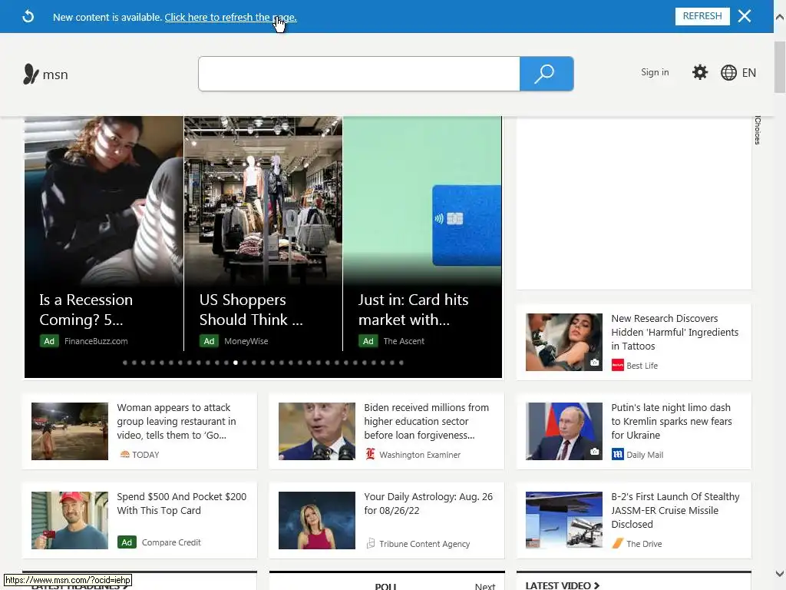Click the refresh arrow icon in the blue banner
The width and height of the screenshot is (786, 590).
tap(28, 17)
